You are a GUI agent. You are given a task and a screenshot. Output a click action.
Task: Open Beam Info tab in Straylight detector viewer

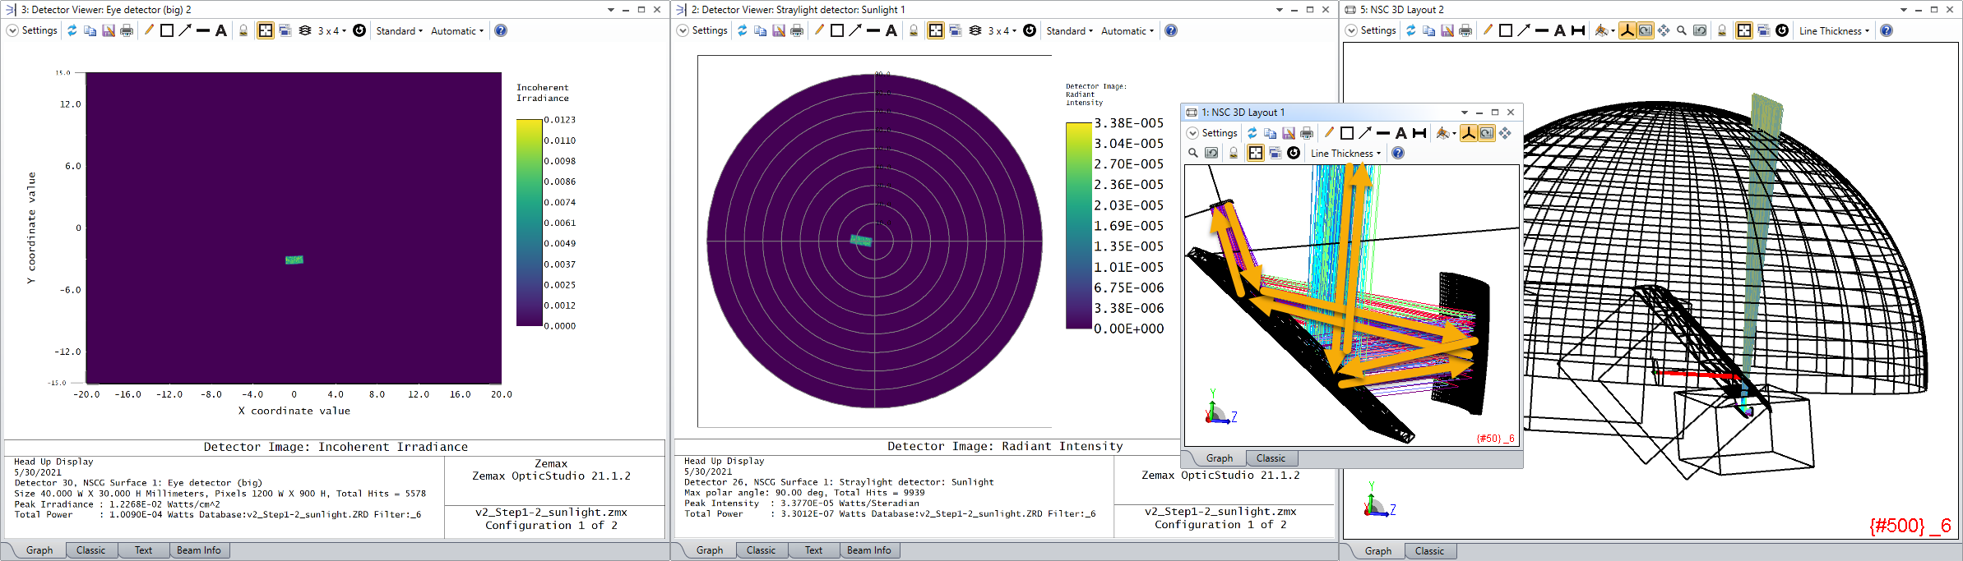tap(869, 550)
